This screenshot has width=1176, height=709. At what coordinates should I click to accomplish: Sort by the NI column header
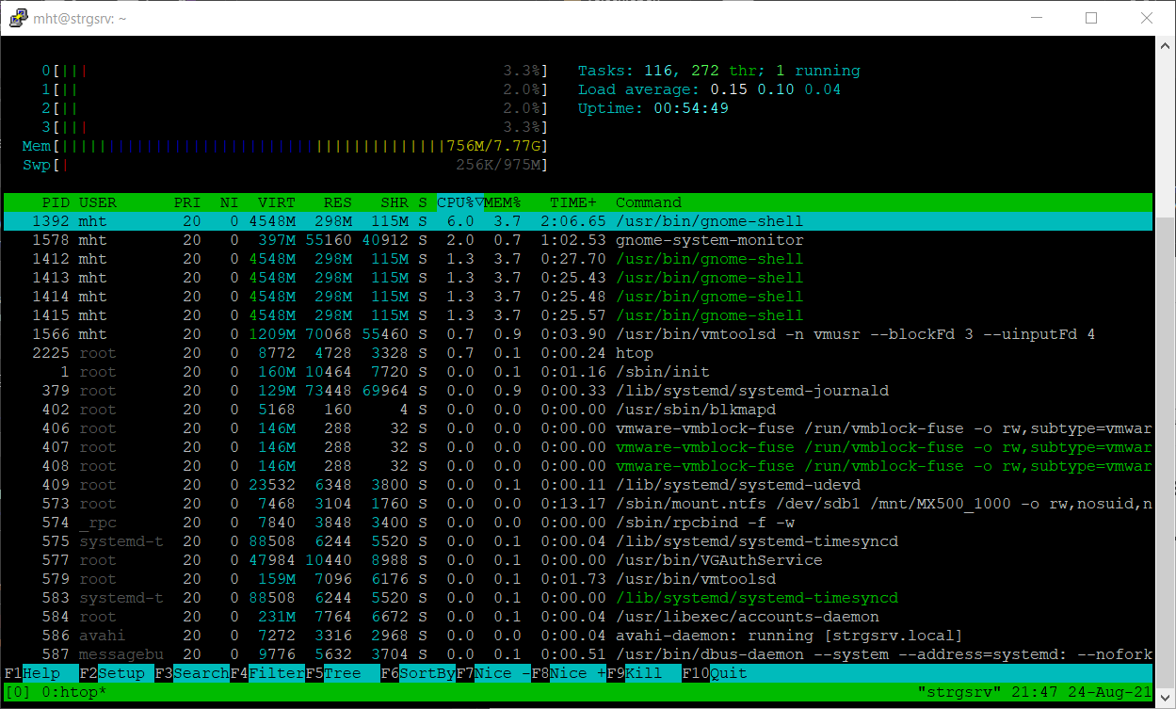point(229,202)
